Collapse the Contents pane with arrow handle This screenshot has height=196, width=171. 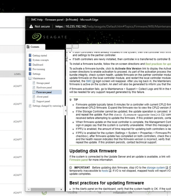pos(66,110)
